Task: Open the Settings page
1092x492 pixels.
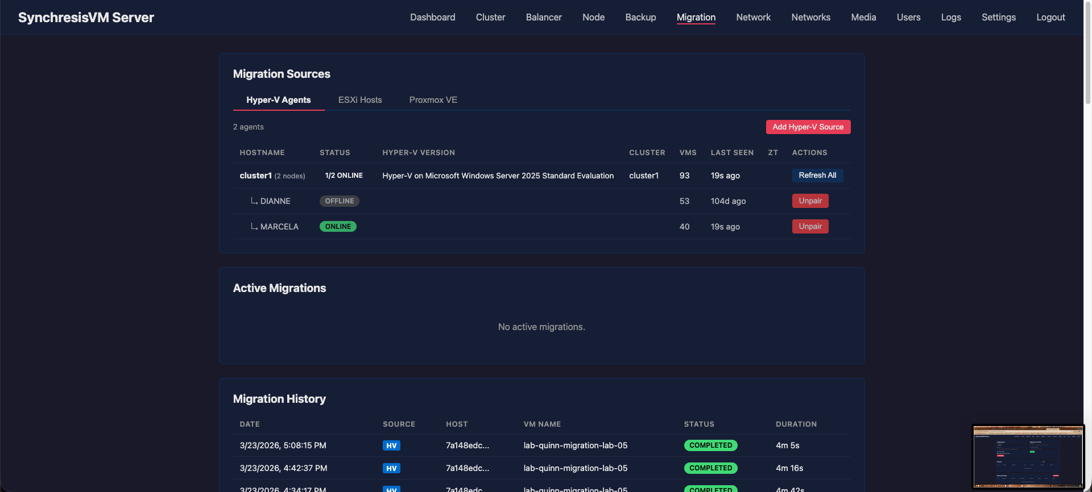Action: click(x=998, y=17)
